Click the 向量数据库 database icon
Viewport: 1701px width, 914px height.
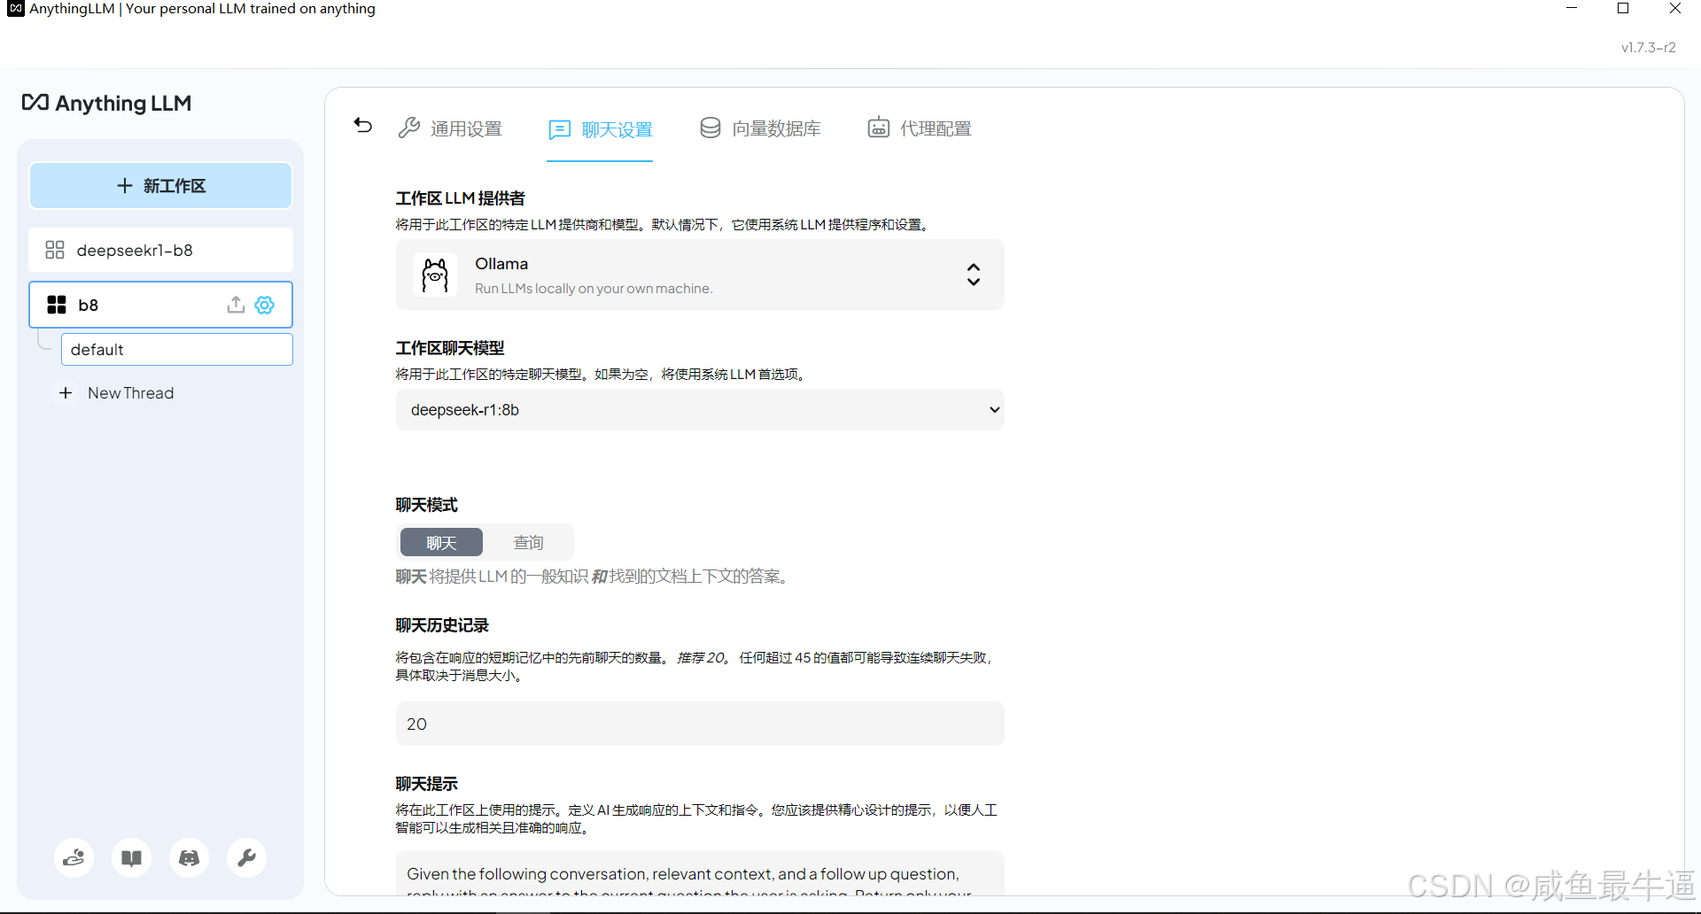point(711,128)
